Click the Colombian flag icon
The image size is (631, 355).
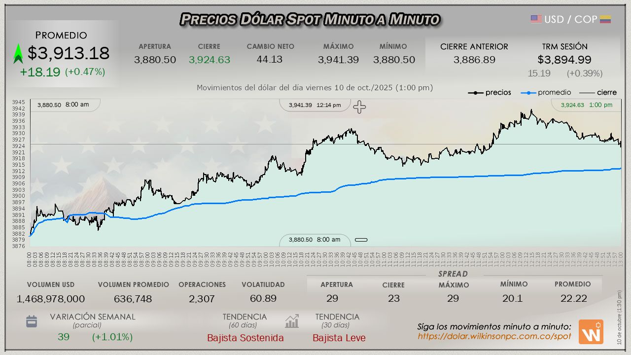pyautogui.click(x=605, y=19)
